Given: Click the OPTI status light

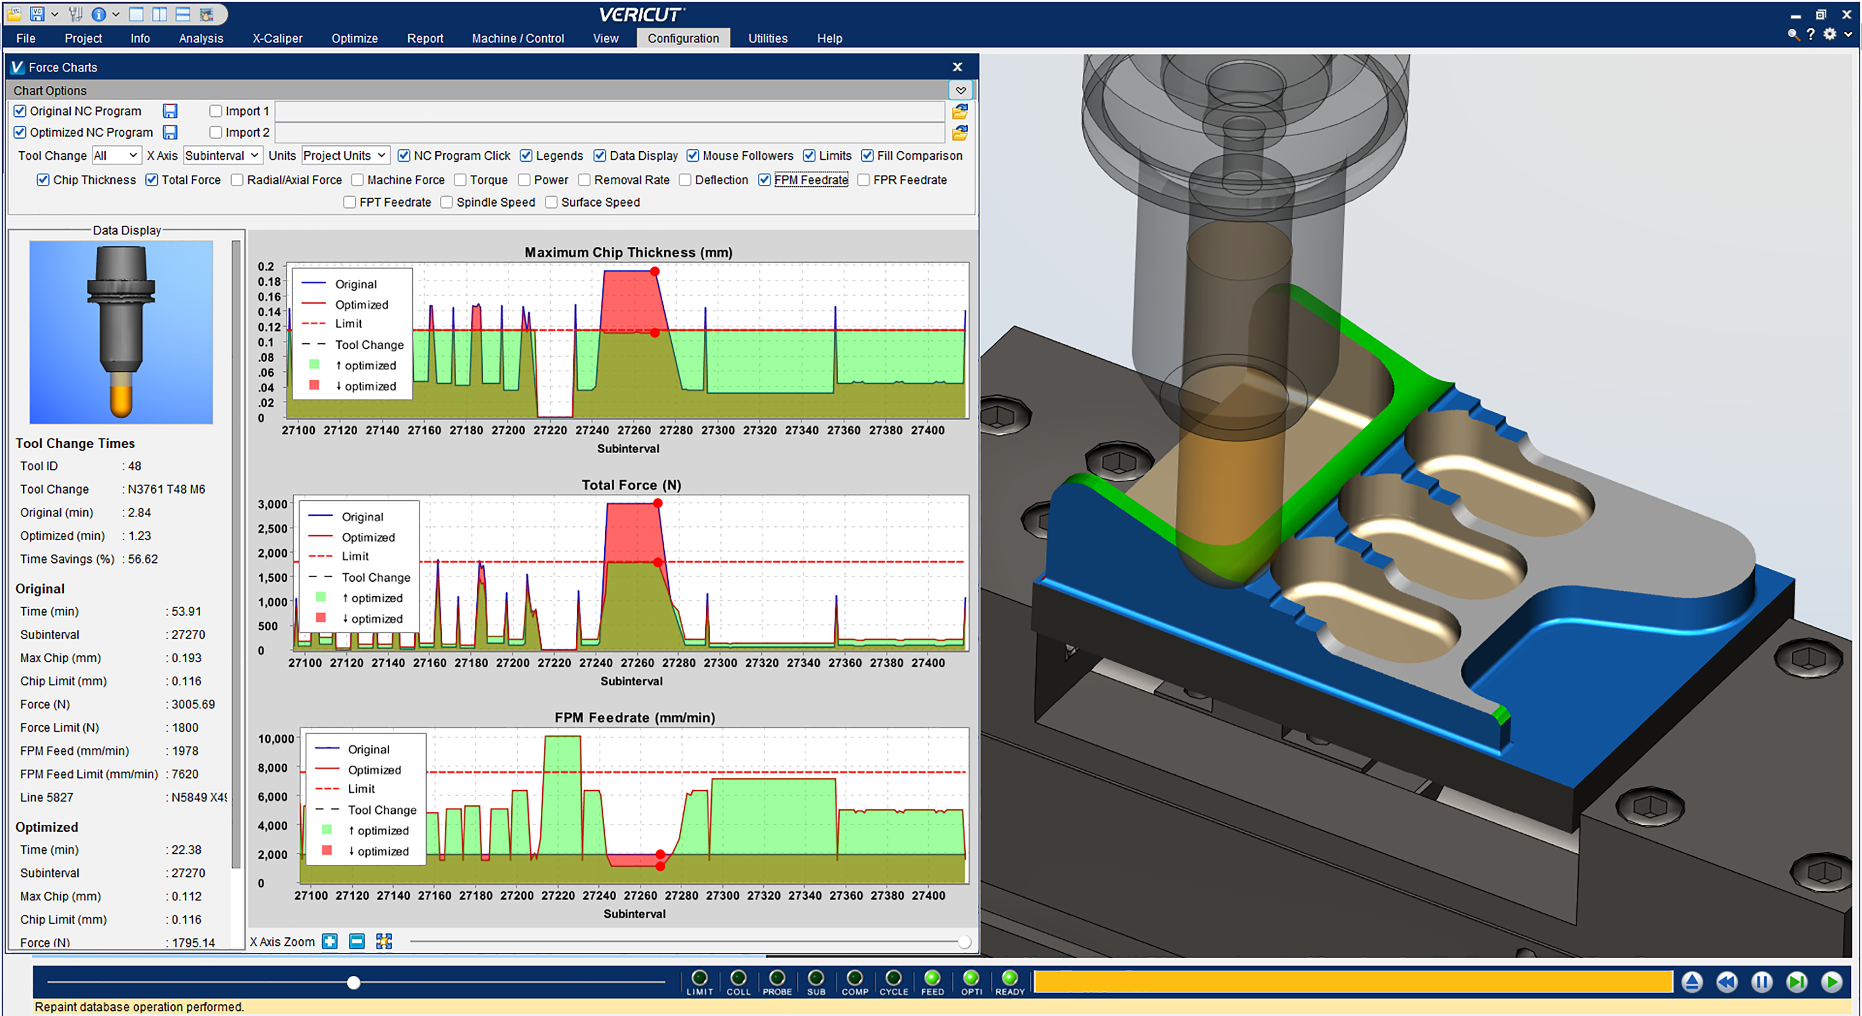Looking at the screenshot, I should click(x=971, y=978).
